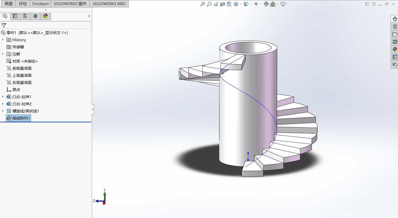Open the PropertyManager tab

click(15, 16)
